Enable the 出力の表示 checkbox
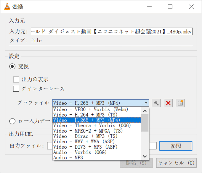Screen dimensions: 202x173 16,79
